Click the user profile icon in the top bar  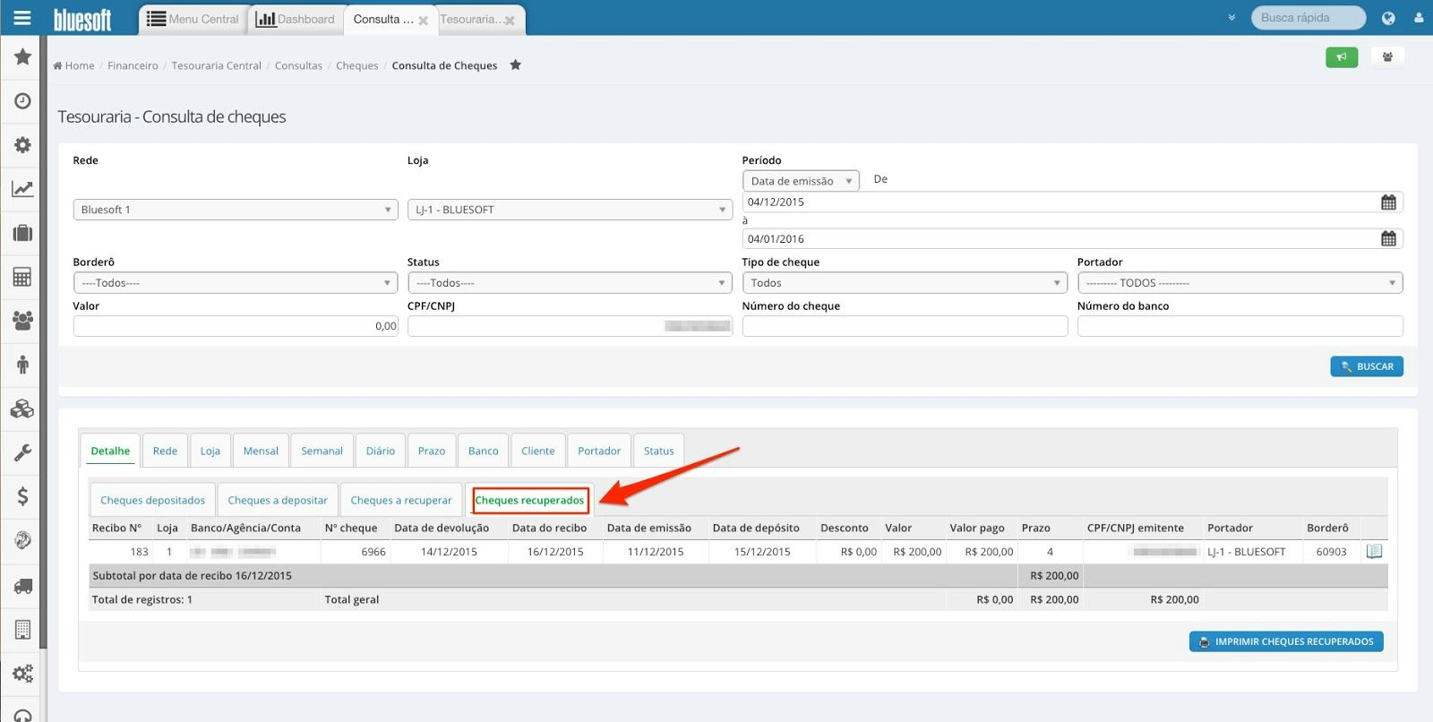click(x=1419, y=18)
